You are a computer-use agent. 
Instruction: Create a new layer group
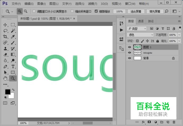[162, 122]
